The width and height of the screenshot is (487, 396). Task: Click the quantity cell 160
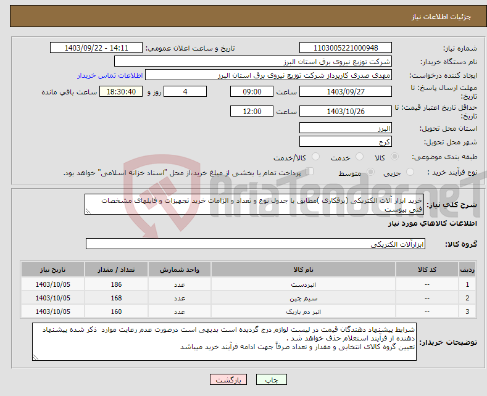point(116,311)
